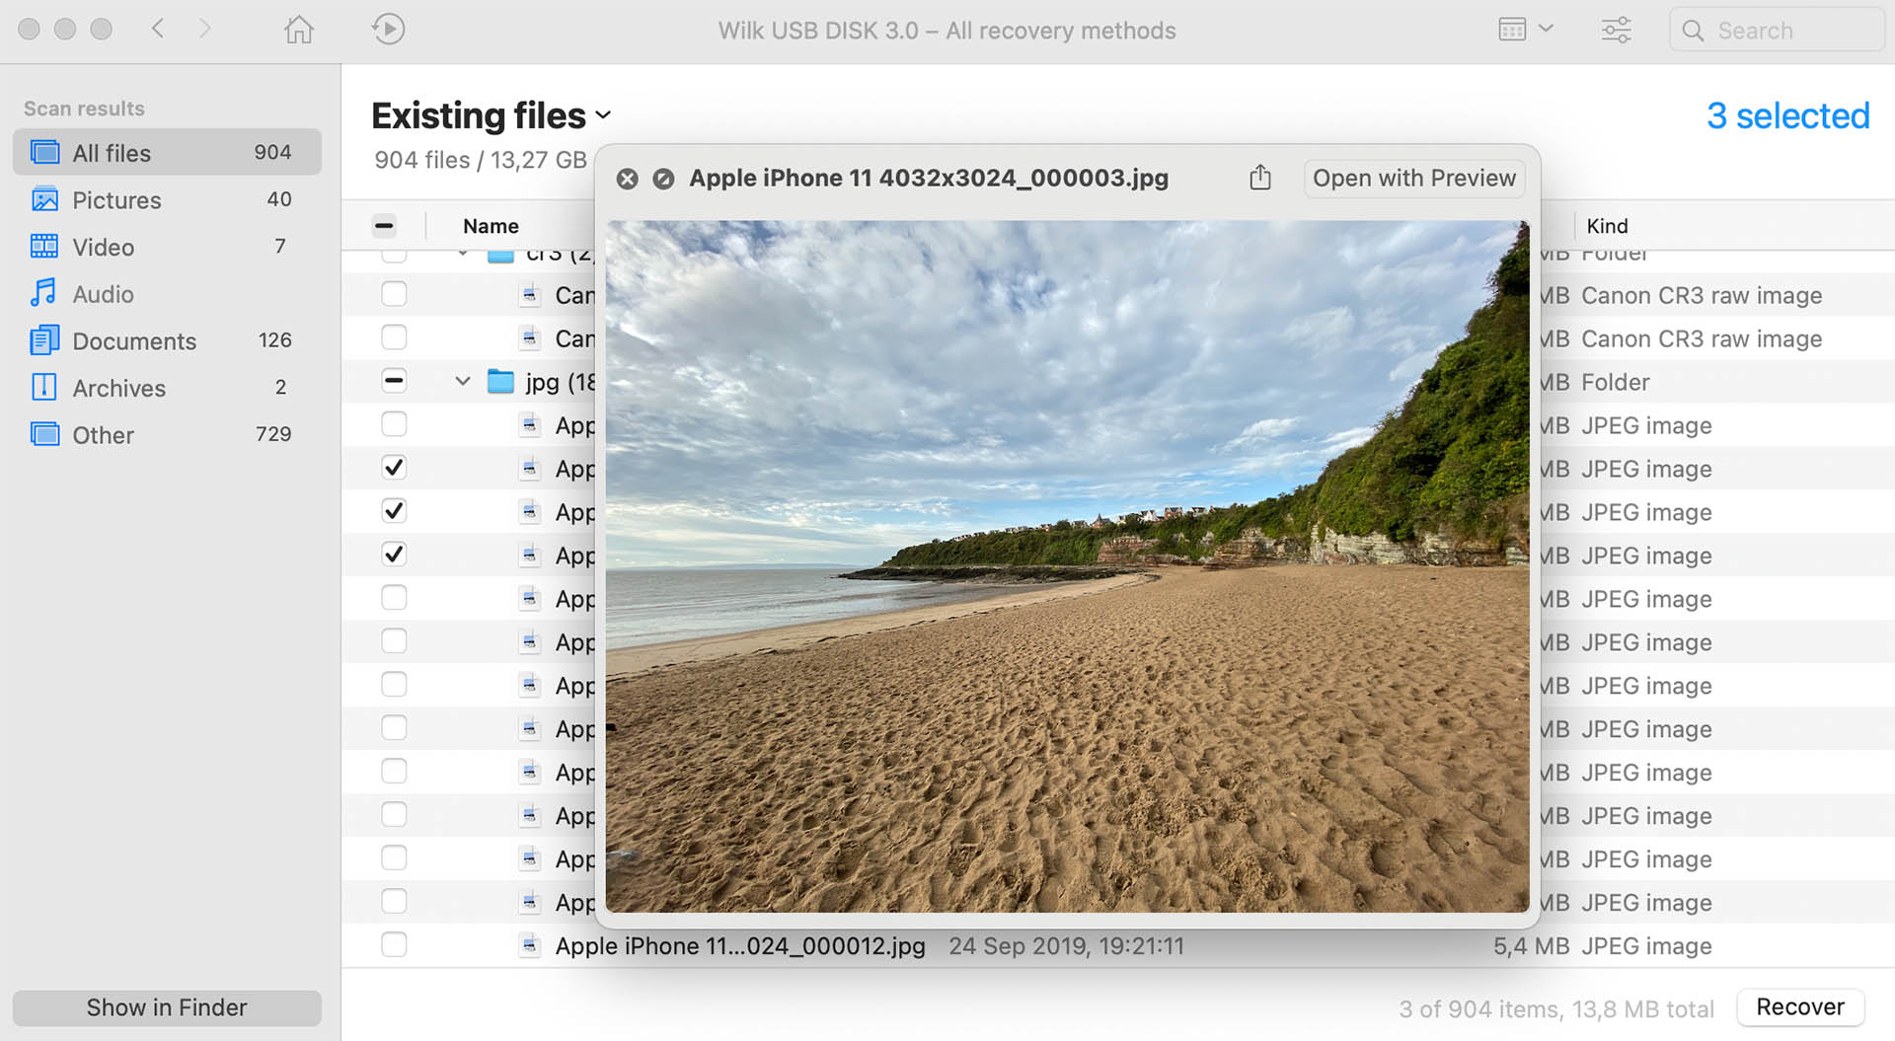Sort by the Kind column header
The image size is (1895, 1041).
pos(1607,226)
